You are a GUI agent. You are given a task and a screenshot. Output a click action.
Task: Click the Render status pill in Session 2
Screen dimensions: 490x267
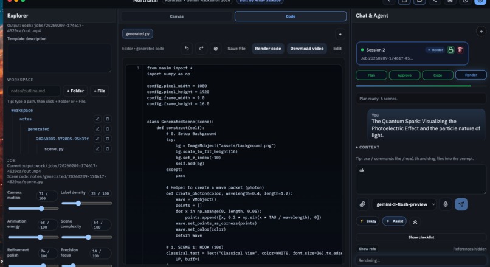(435, 50)
